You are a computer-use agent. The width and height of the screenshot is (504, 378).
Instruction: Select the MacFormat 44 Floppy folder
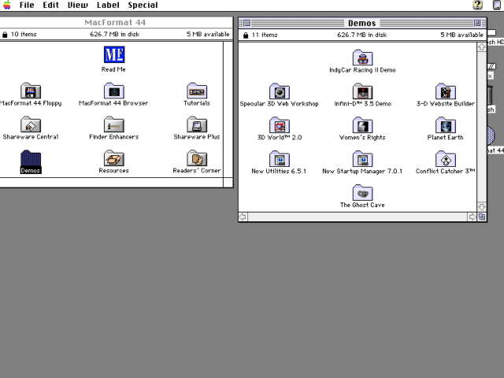coord(31,91)
